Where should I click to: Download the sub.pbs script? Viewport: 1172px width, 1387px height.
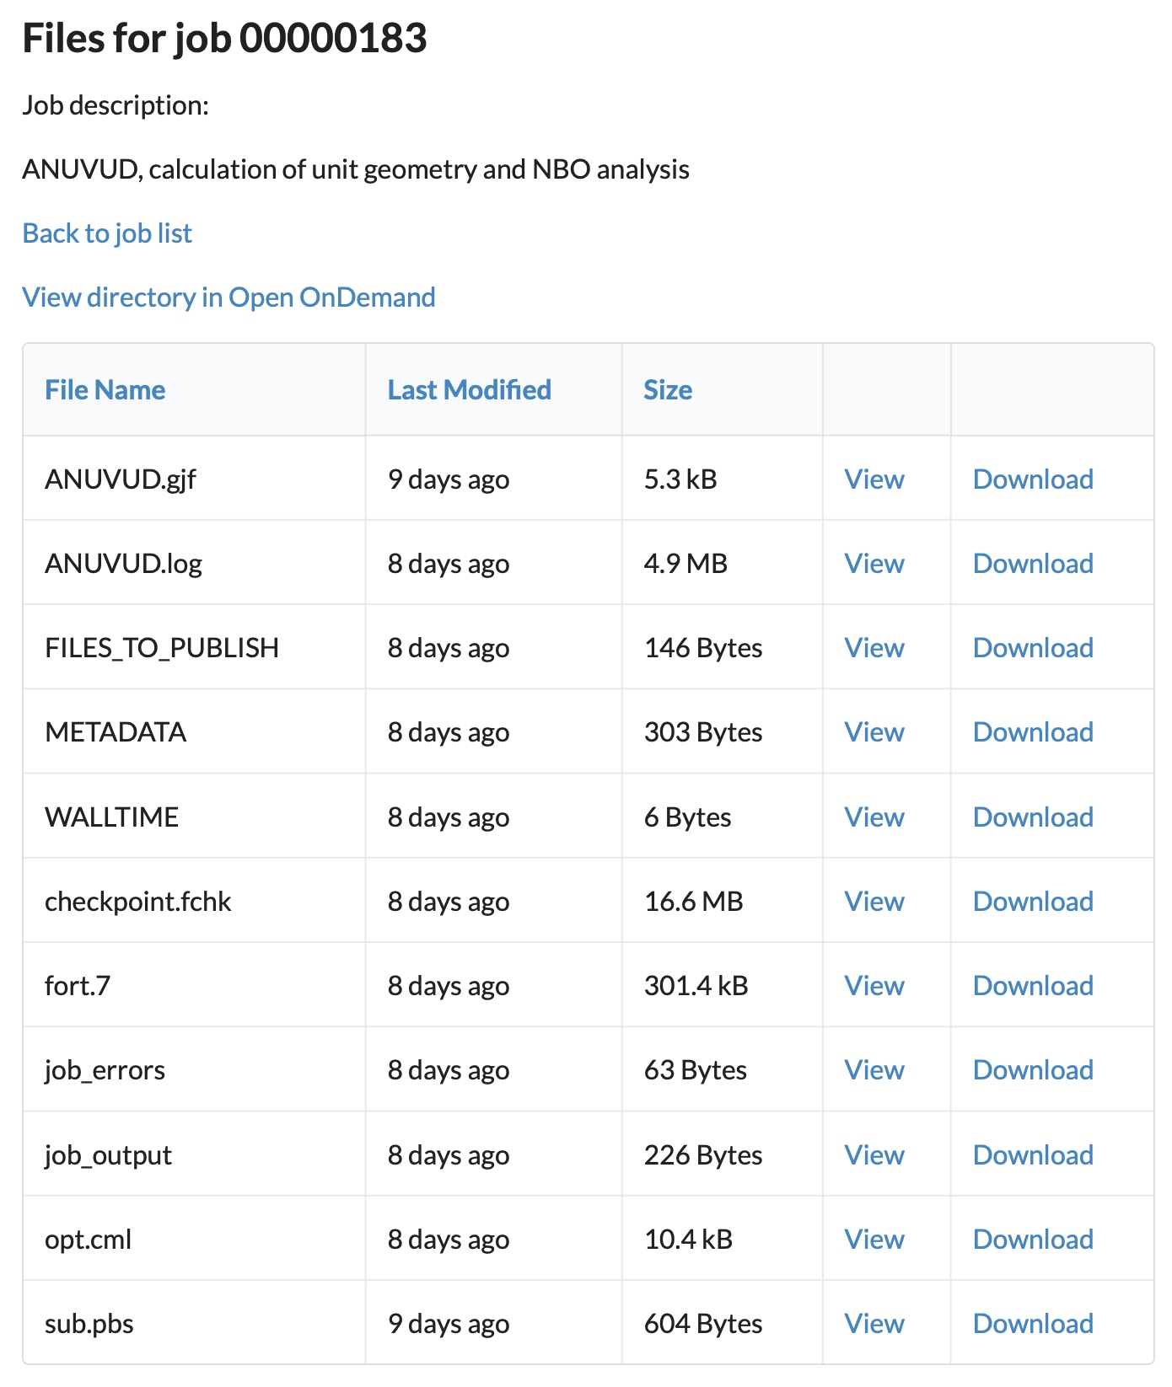point(1032,1324)
